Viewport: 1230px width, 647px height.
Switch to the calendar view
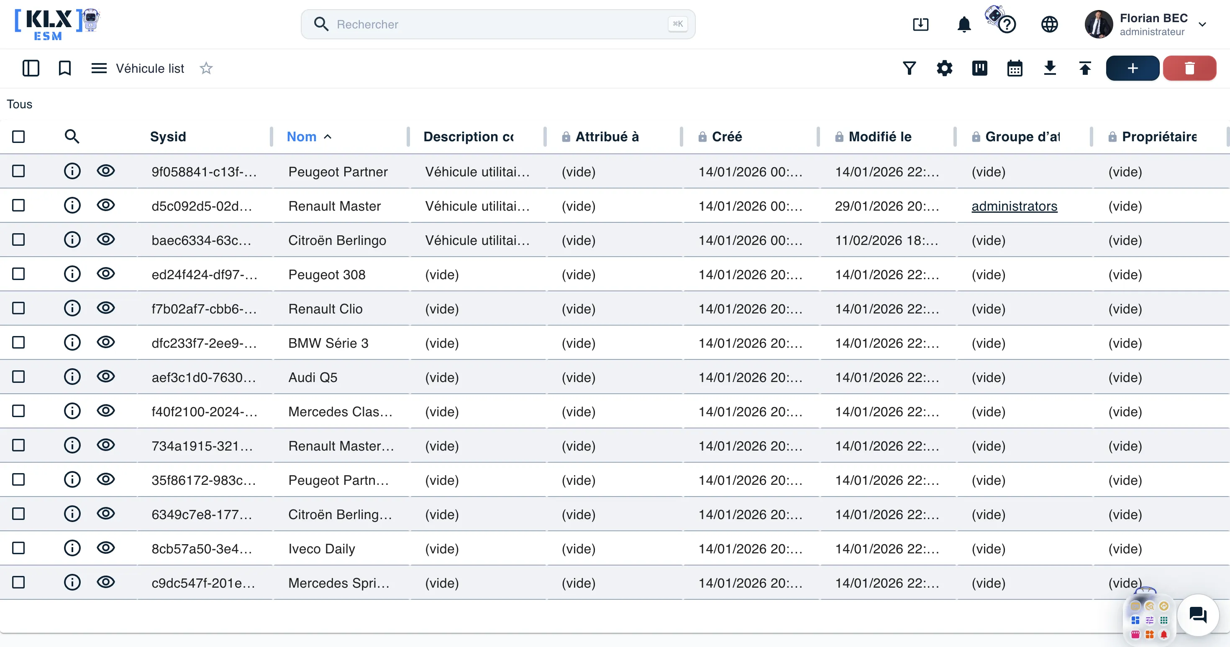(1015, 68)
